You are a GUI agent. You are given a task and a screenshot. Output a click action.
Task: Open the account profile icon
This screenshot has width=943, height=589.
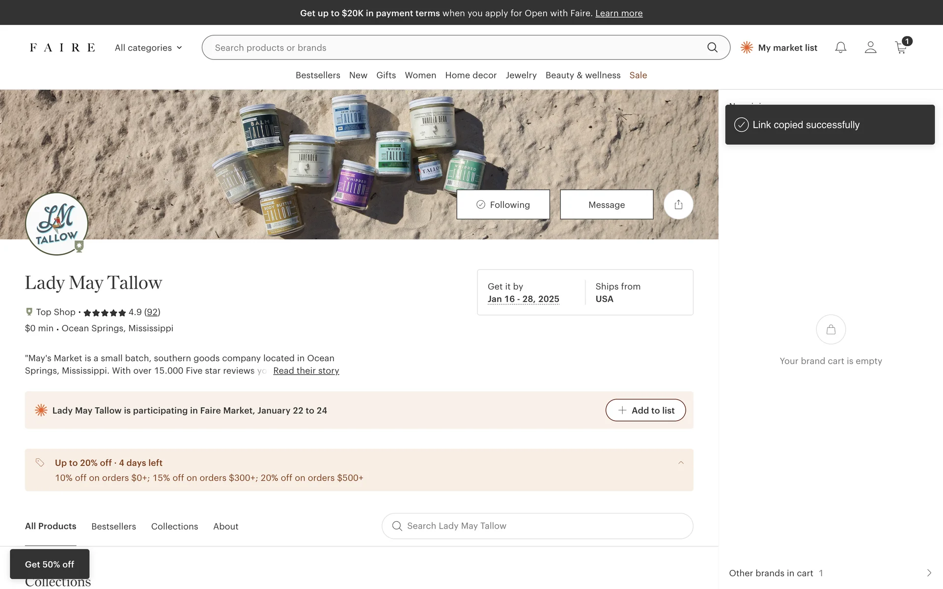coord(870,48)
